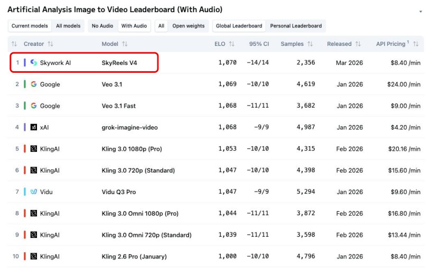Click the Google logo in Veo 3.1 Fast row
The width and height of the screenshot is (439, 268).
tap(34, 106)
